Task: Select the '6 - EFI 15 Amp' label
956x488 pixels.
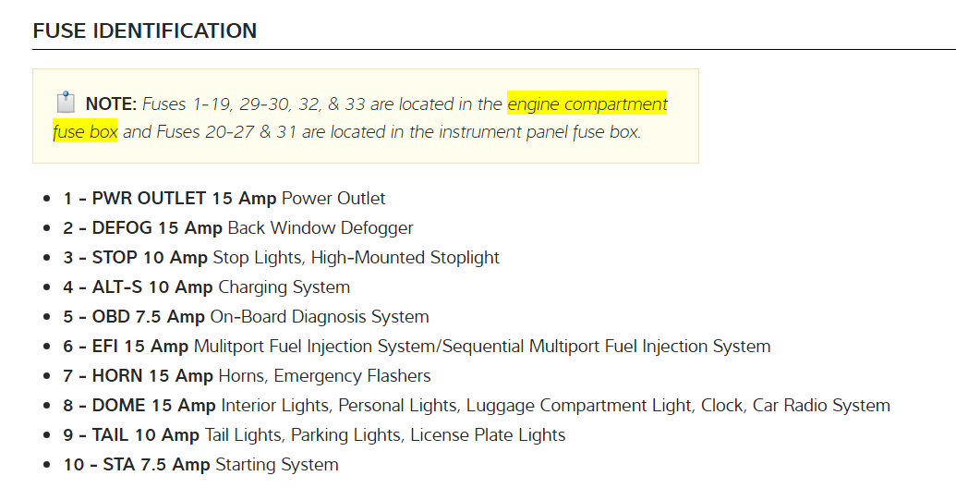Action: [126, 346]
